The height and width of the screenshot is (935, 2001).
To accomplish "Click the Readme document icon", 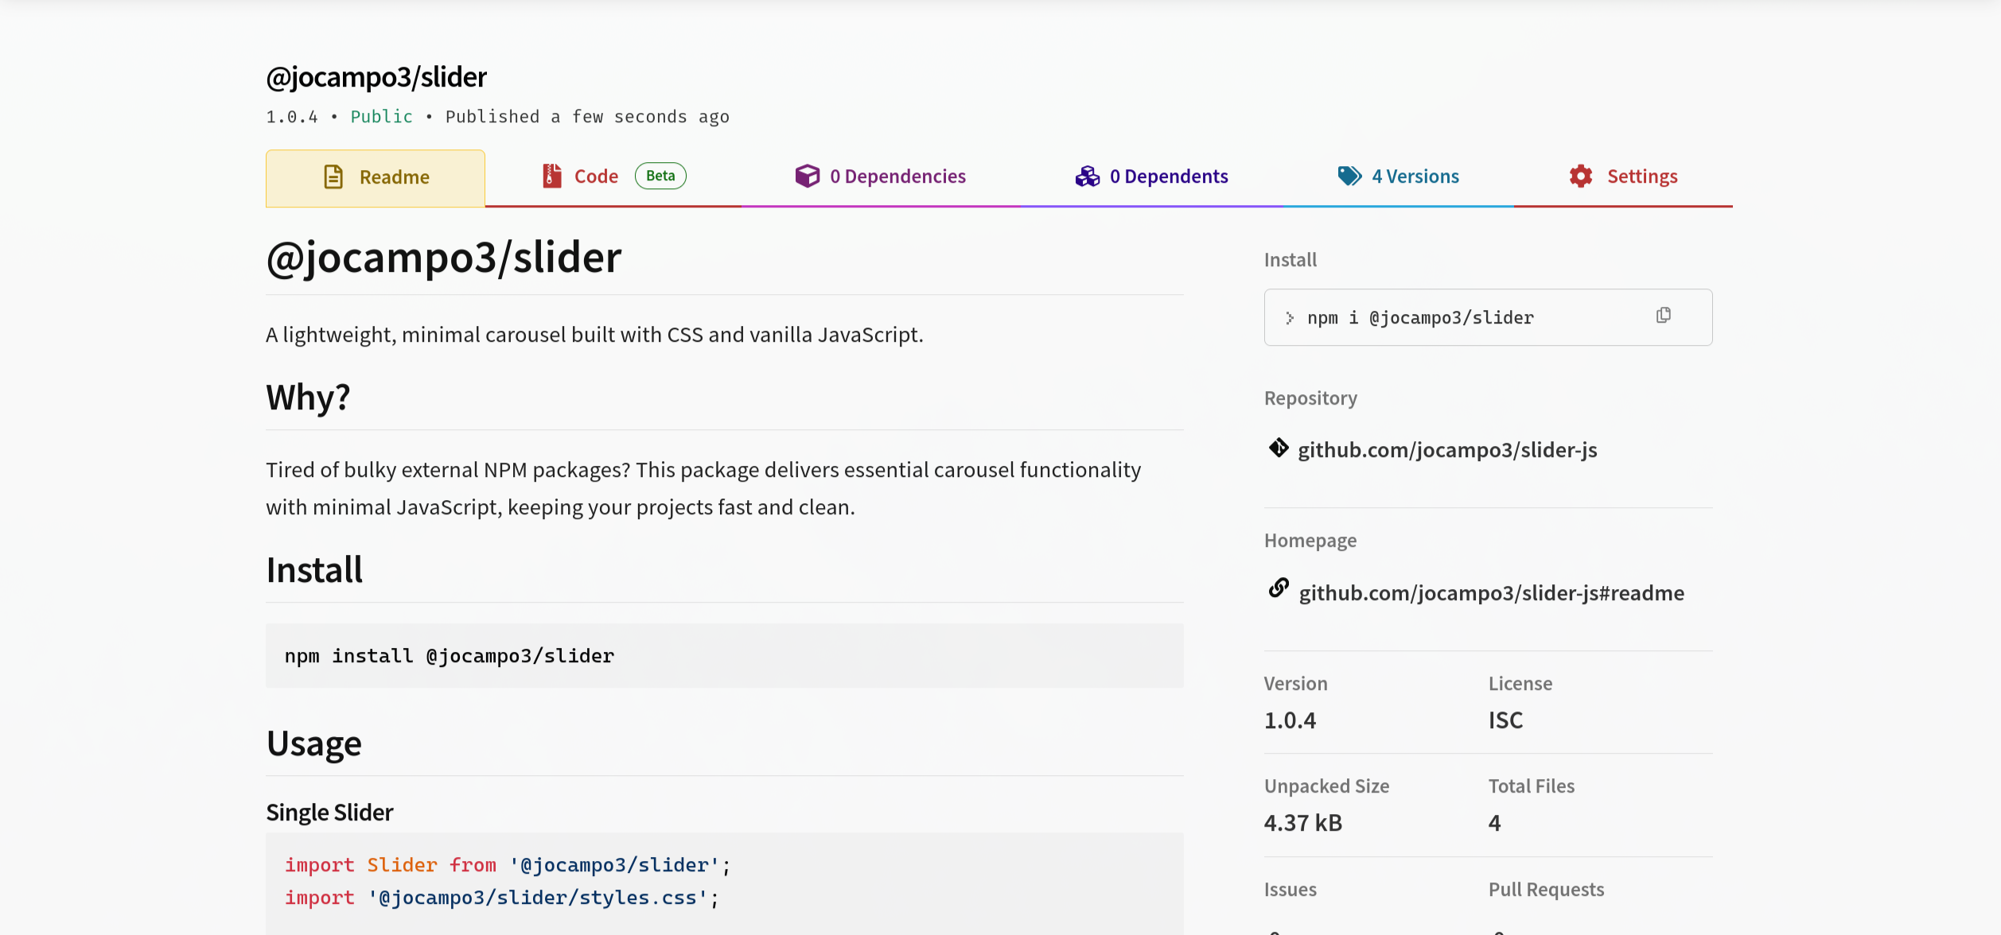I will (x=333, y=177).
